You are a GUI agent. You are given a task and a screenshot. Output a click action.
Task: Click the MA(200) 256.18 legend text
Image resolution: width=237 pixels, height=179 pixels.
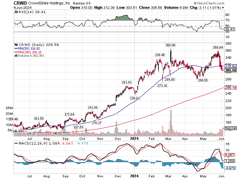point(30,52)
